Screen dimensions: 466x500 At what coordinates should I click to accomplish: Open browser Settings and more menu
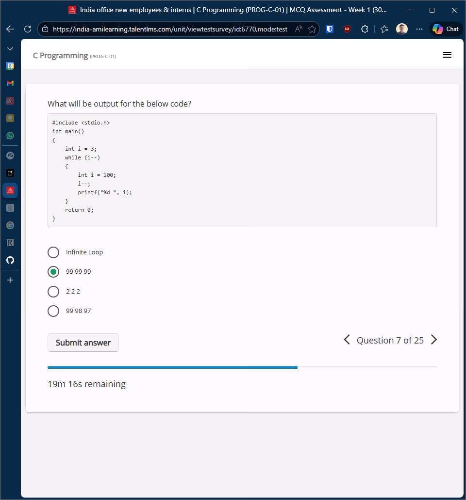tap(419, 29)
